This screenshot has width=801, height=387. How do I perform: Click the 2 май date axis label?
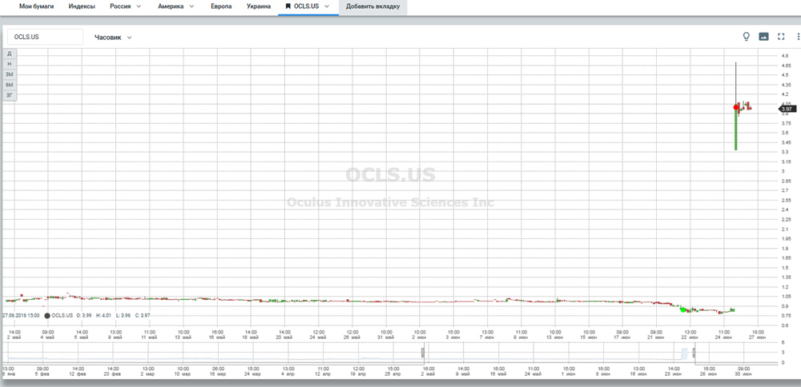pos(14,337)
